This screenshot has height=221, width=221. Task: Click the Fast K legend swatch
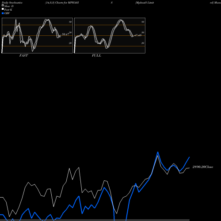3,9
